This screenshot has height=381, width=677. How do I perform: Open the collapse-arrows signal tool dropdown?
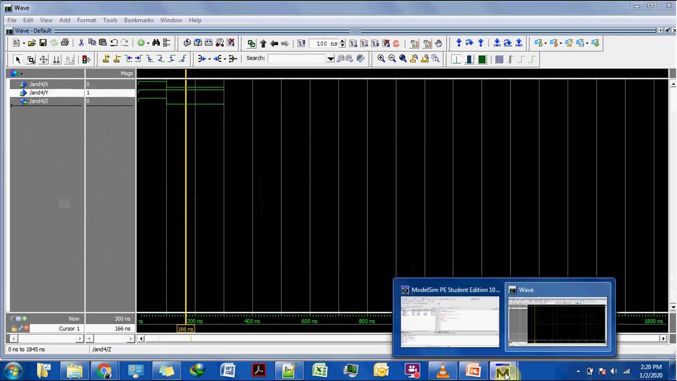(225, 59)
